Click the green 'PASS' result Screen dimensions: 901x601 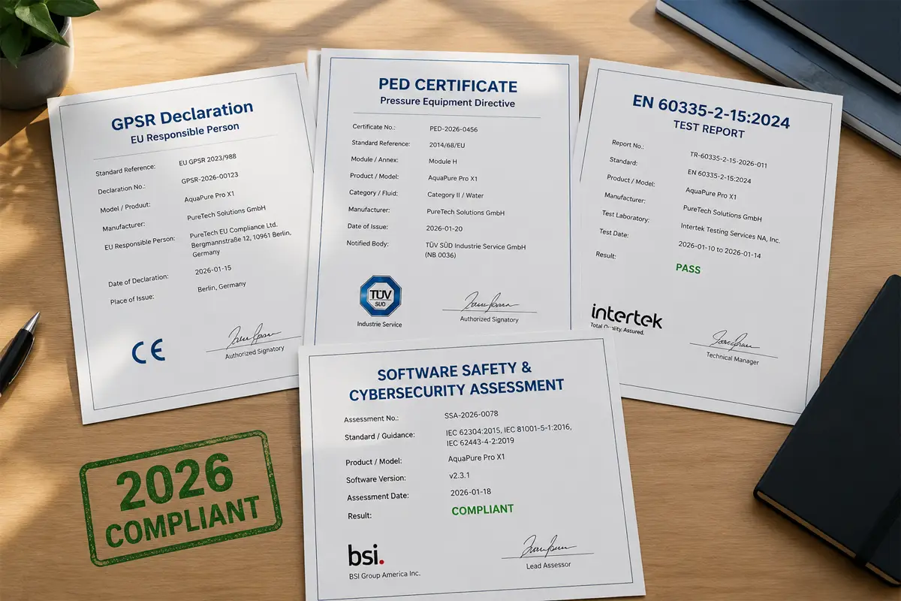click(x=688, y=268)
